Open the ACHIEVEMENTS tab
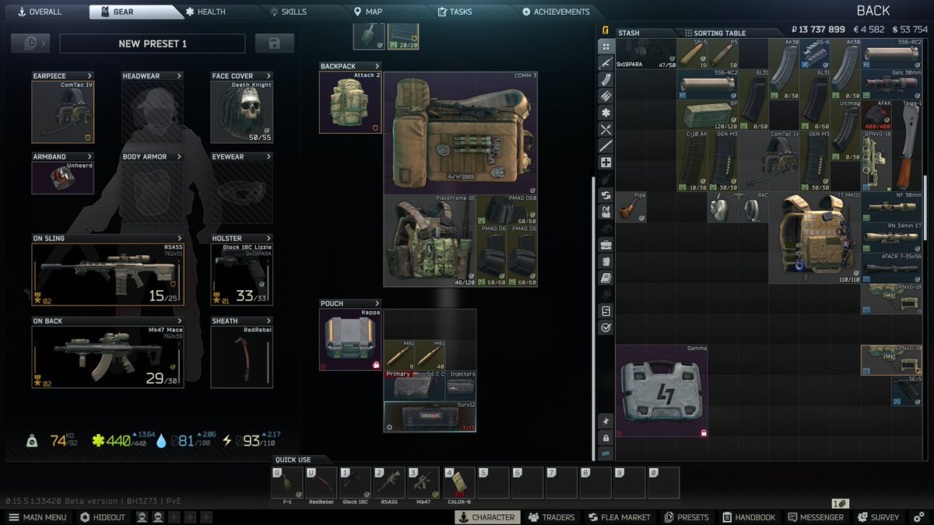Viewport: 934px width, 525px height. pos(556,12)
